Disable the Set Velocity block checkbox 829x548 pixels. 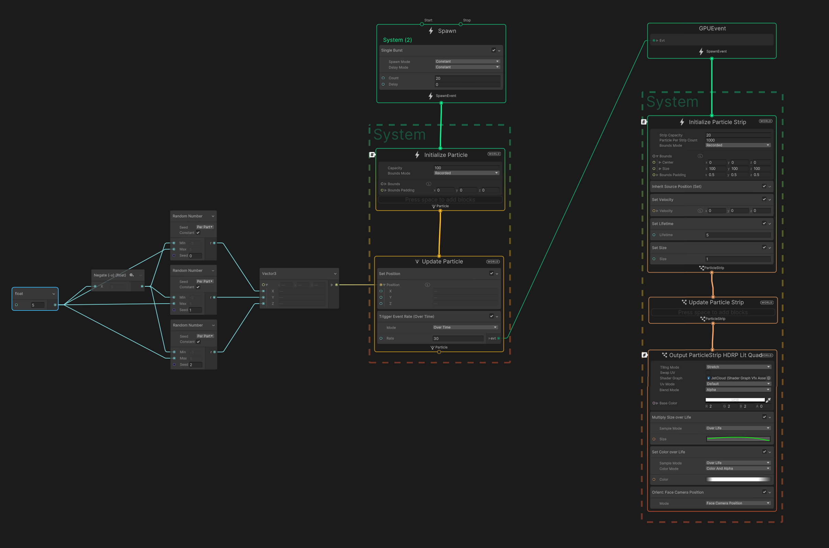(x=764, y=199)
